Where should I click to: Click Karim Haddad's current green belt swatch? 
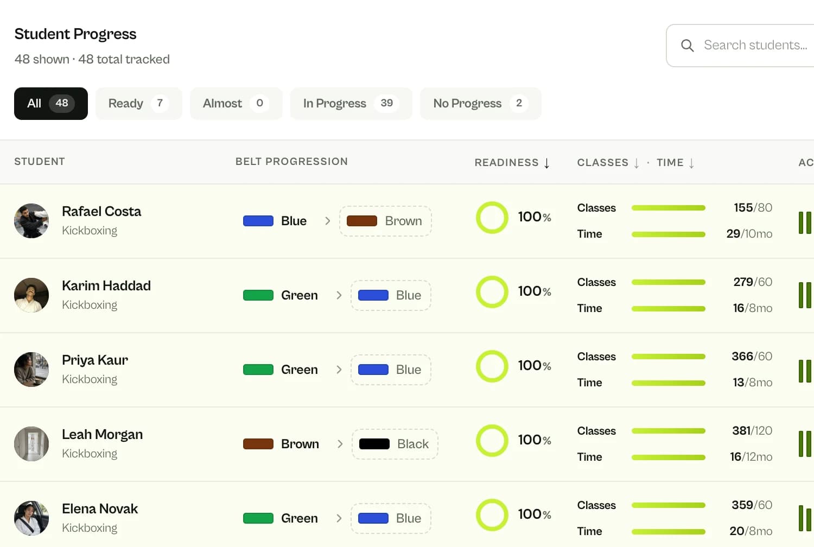258,295
